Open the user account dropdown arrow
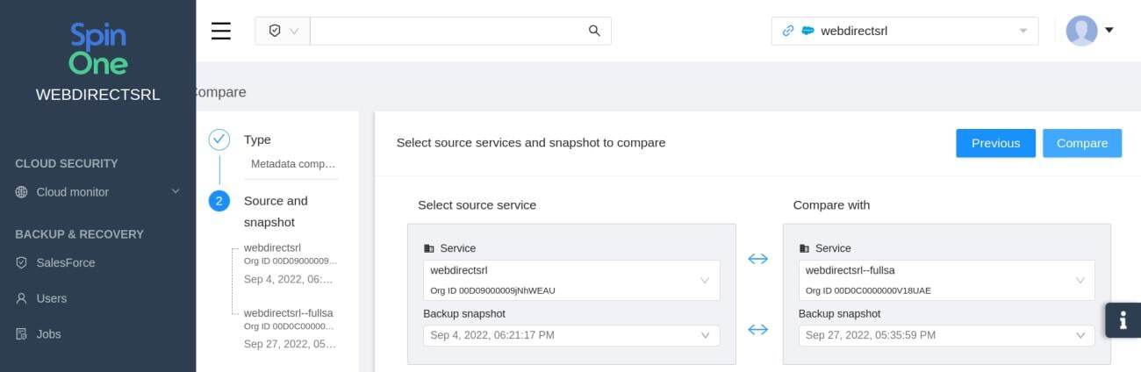1141x372 pixels. click(x=1109, y=30)
